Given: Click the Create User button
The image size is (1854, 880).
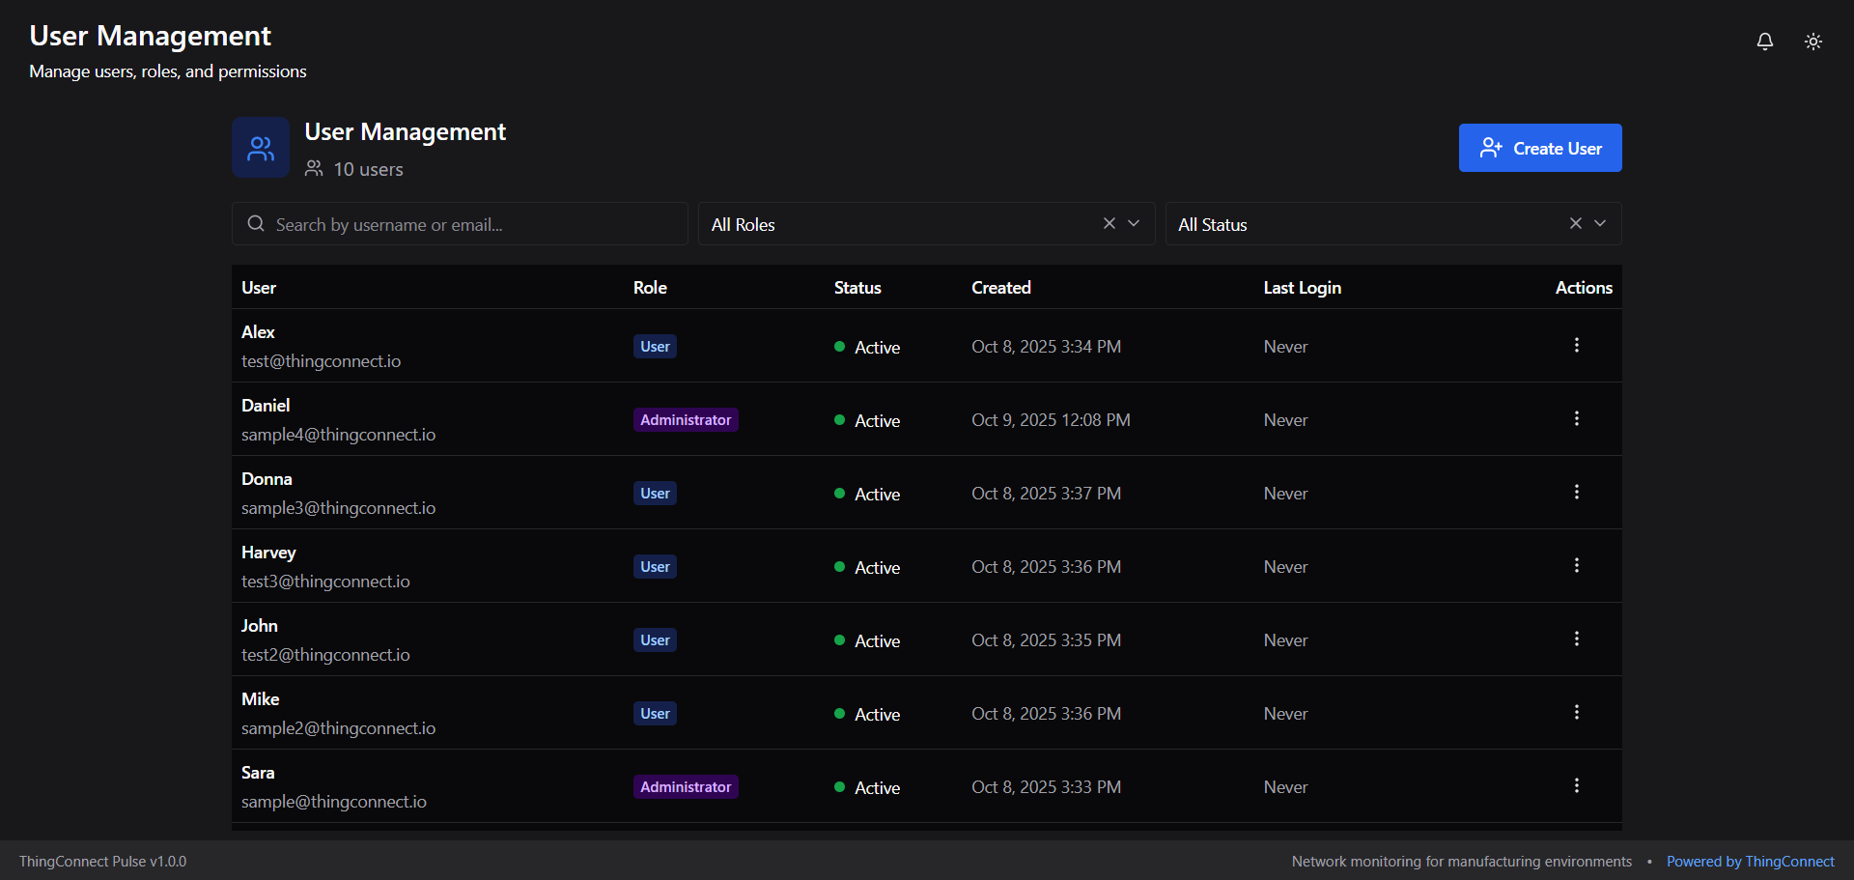Looking at the screenshot, I should click(x=1539, y=148).
